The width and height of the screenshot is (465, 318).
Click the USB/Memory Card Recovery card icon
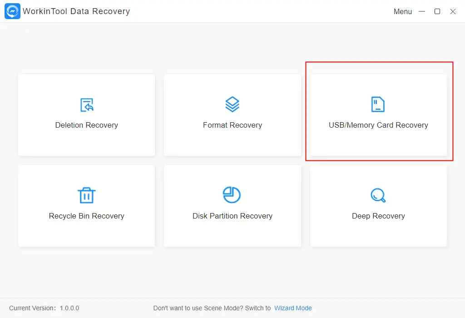pyautogui.click(x=378, y=104)
